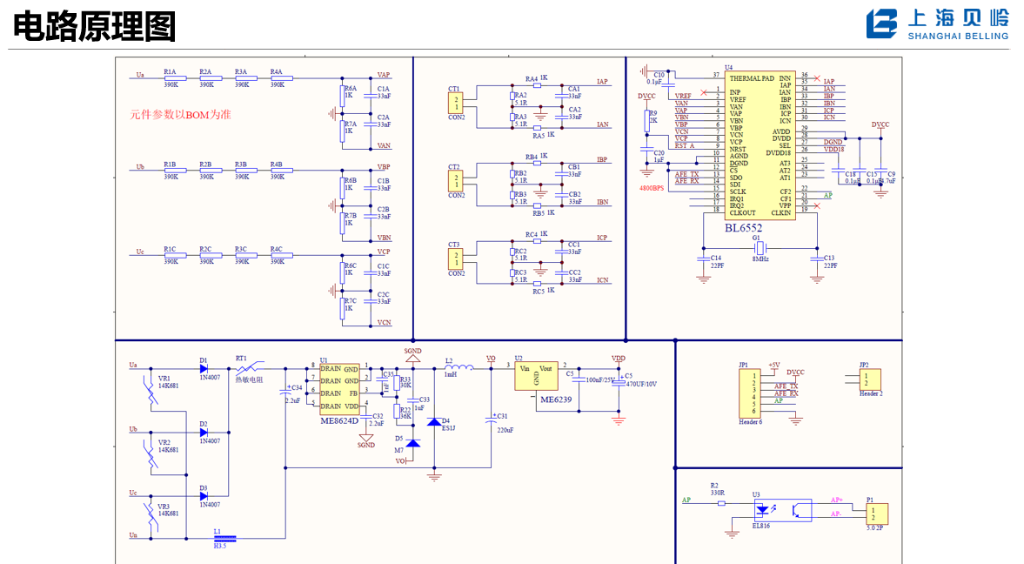Screen dimensions: 1024x564
Task: Click the Shanghai Belling logo emblem
Action: click(x=881, y=24)
